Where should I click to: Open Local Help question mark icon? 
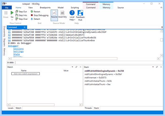[x=72, y=13]
